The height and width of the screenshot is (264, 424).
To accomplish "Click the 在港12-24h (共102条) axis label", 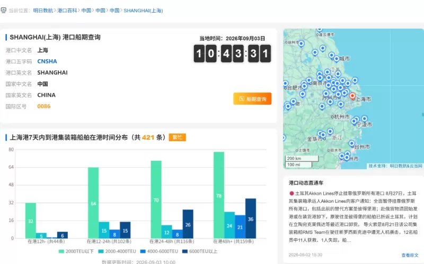I will (109, 241).
